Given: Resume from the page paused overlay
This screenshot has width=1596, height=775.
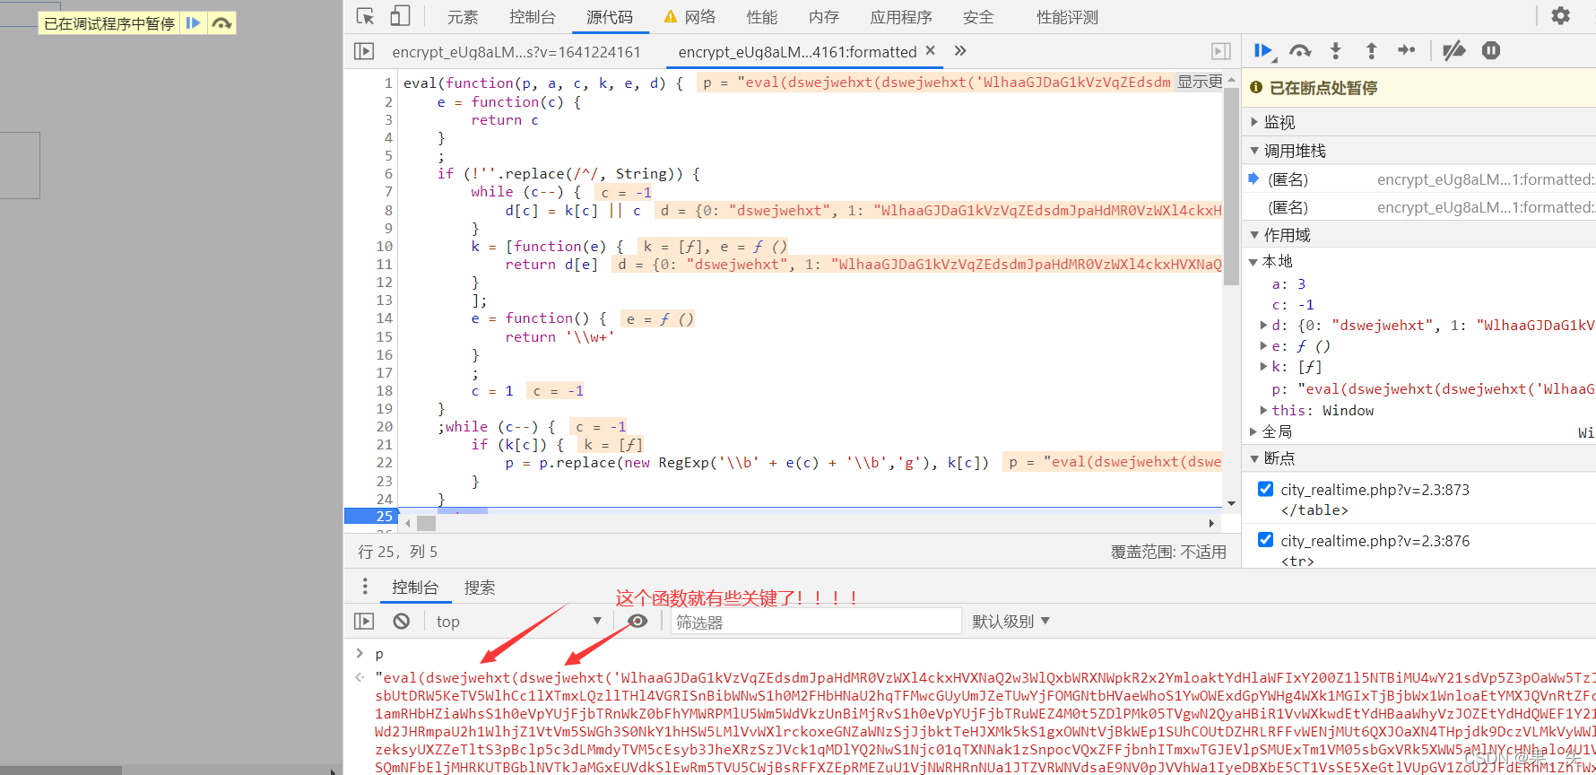Looking at the screenshot, I should pos(193,23).
